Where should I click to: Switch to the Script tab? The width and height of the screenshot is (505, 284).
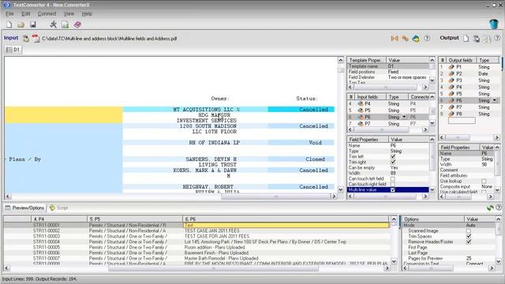(59, 208)
